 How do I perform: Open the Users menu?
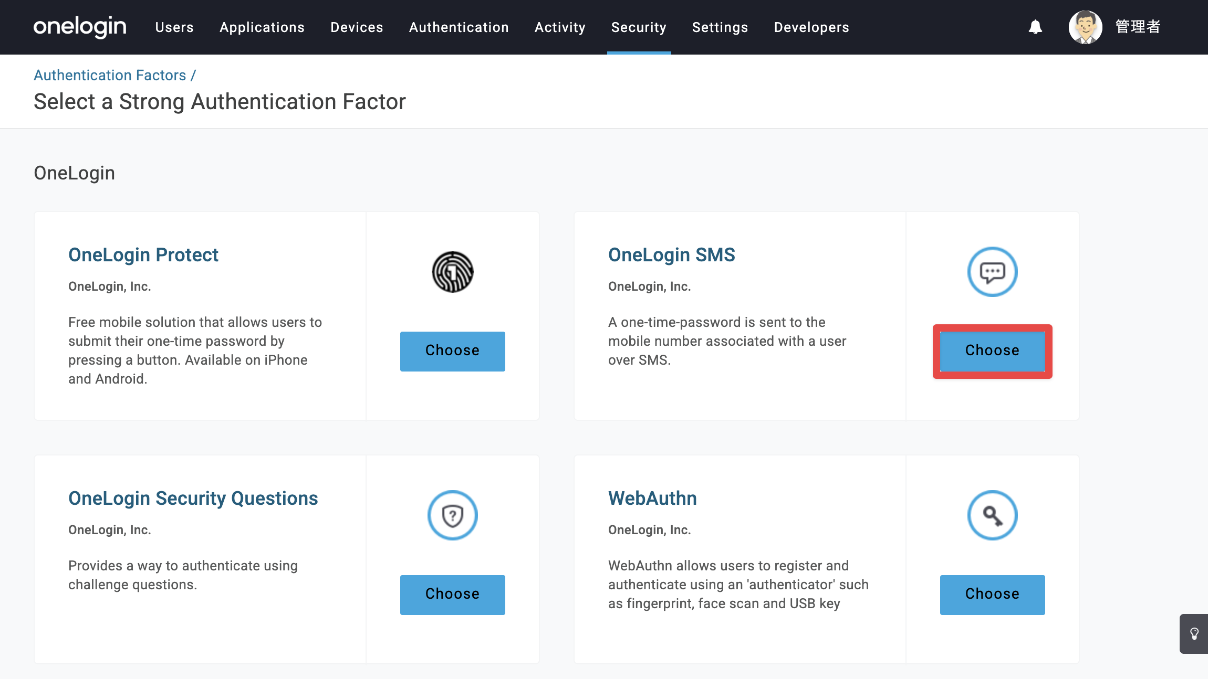(x=174, y=27)
